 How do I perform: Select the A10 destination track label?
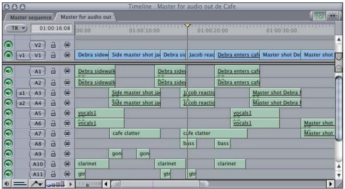(x=38, y=164)
